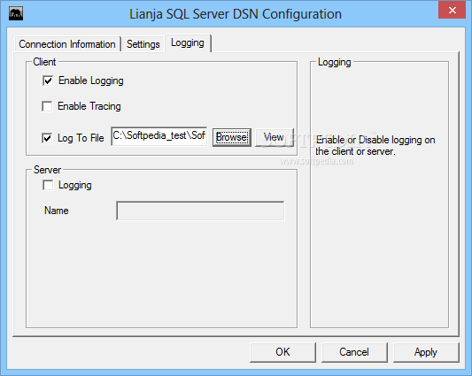Click the 'Enable or Disable logging' help text
The image size is (472, 376).
click(375, 146)
